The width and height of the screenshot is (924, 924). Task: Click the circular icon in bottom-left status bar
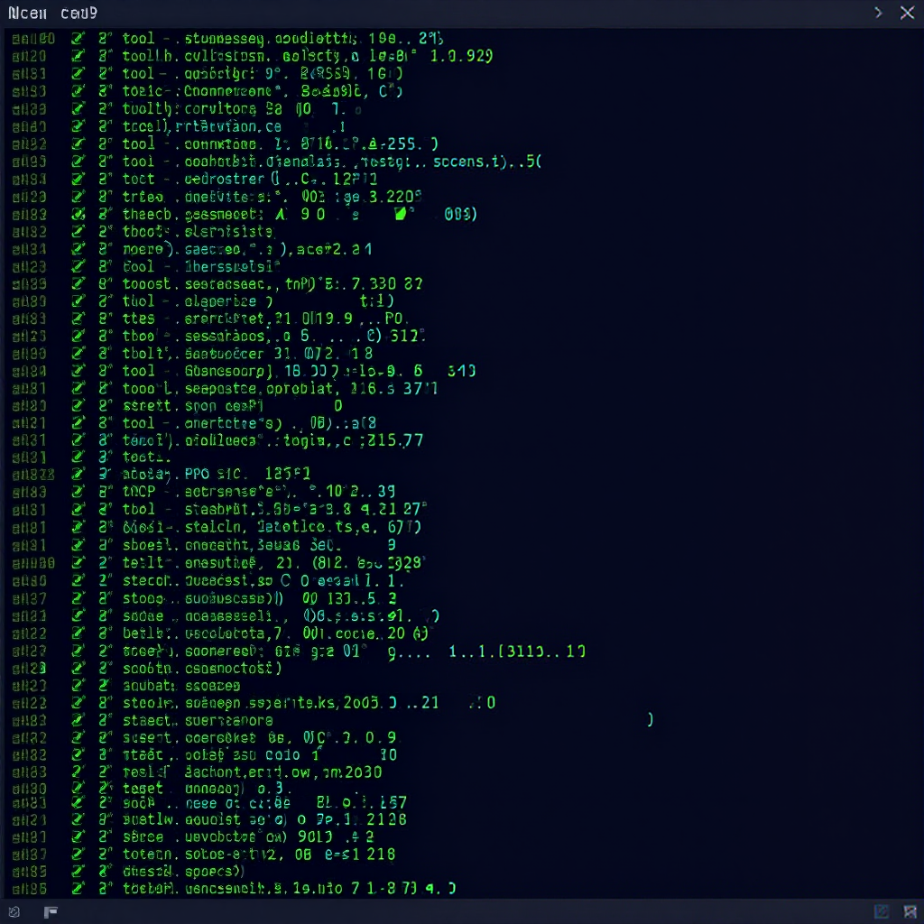point(14,912)
